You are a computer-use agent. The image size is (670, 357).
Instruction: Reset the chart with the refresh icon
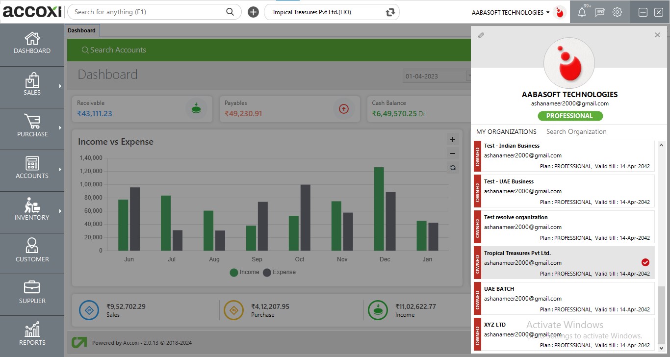point(452,168)
